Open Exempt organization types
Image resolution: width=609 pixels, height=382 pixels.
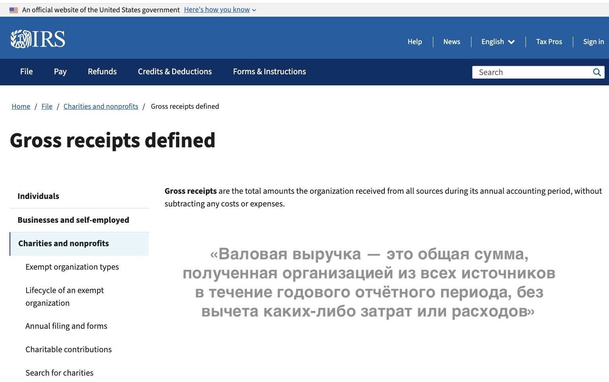click(72, 267)
